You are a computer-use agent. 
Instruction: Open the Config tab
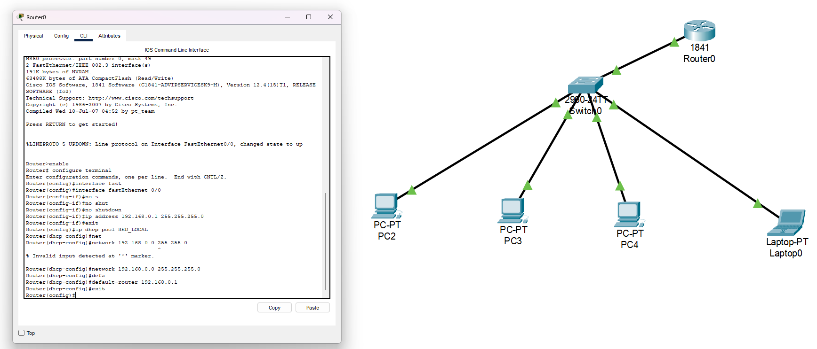pos(61,36)
